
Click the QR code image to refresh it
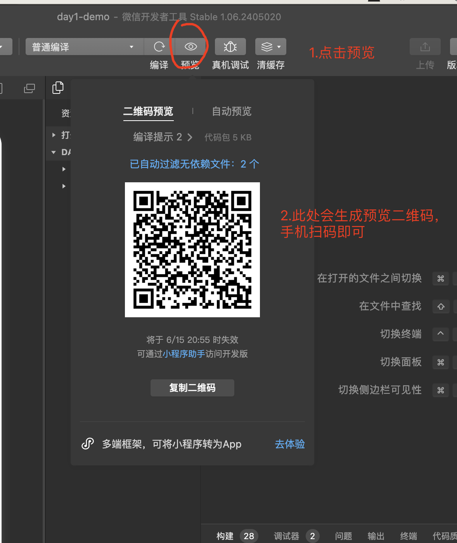coord(192,249)
